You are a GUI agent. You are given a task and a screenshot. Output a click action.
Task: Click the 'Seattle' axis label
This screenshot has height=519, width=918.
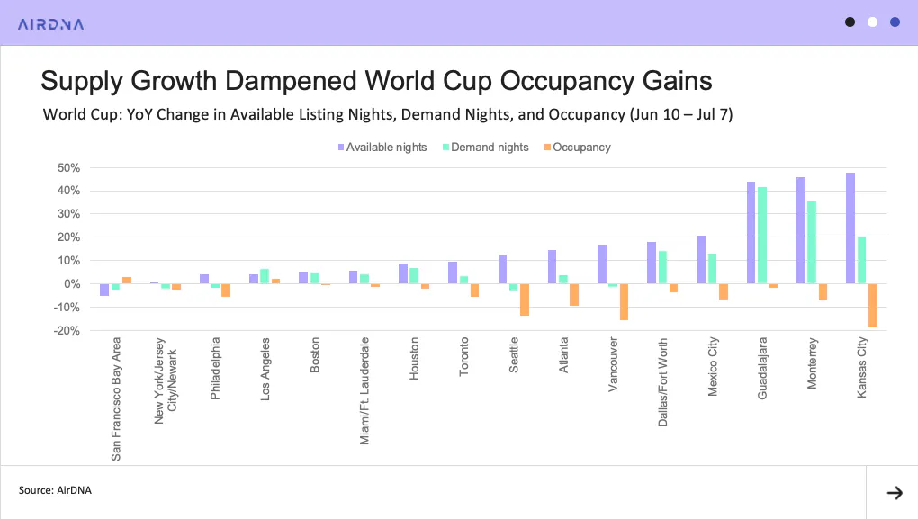pos(513,355)
